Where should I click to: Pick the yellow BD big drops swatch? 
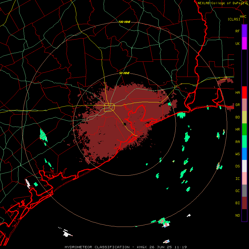244,117
